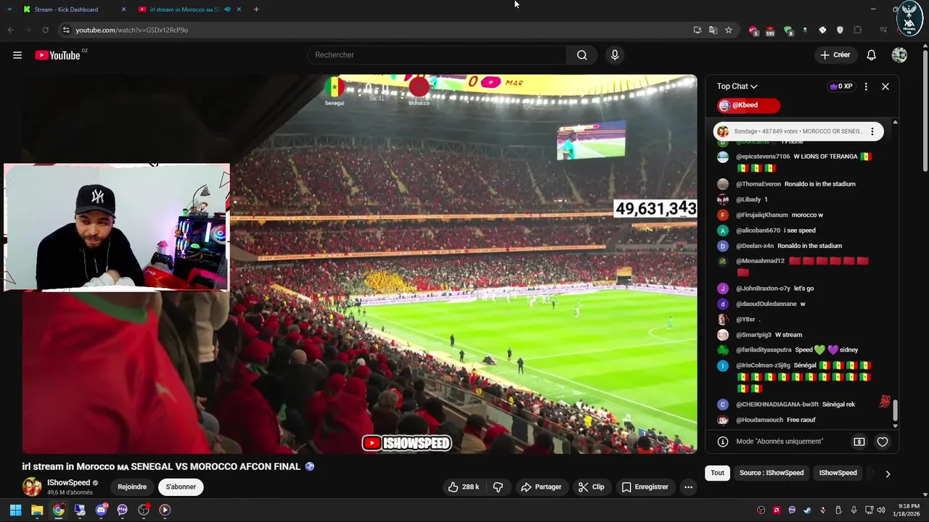Click @ThomaEveron chat username
Screen dimensions: 929x522
(758, 184)
